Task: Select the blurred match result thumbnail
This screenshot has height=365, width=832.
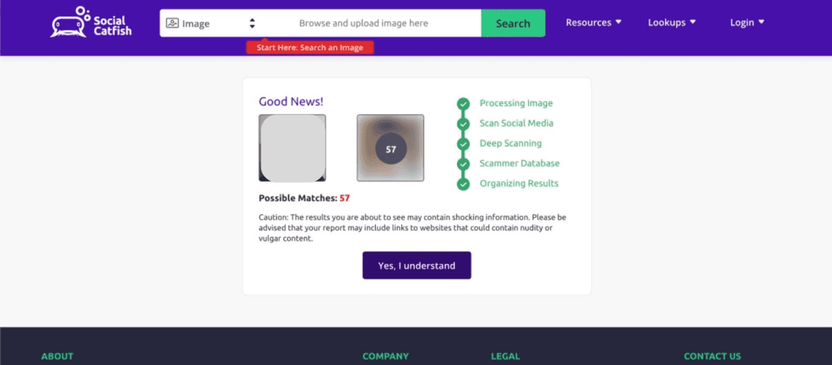Action: [391, 148]
